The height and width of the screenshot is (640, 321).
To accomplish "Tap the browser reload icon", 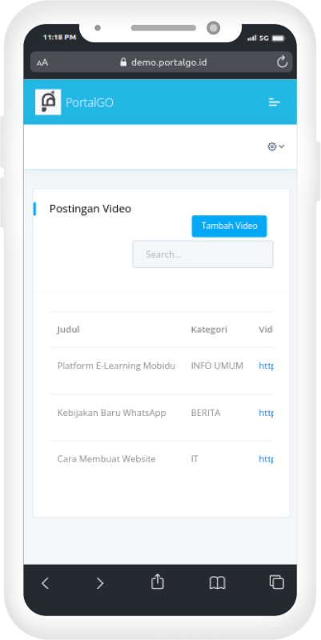I will [x=283, y=62].
